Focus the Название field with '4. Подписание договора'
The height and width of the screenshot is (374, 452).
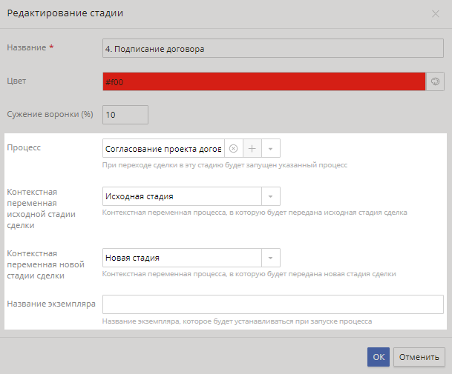[x=273, y=48]
